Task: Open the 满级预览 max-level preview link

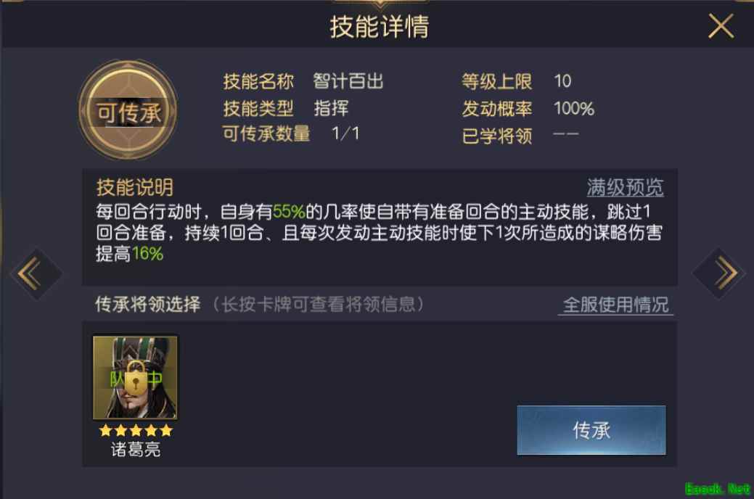Action: [625, 187]
